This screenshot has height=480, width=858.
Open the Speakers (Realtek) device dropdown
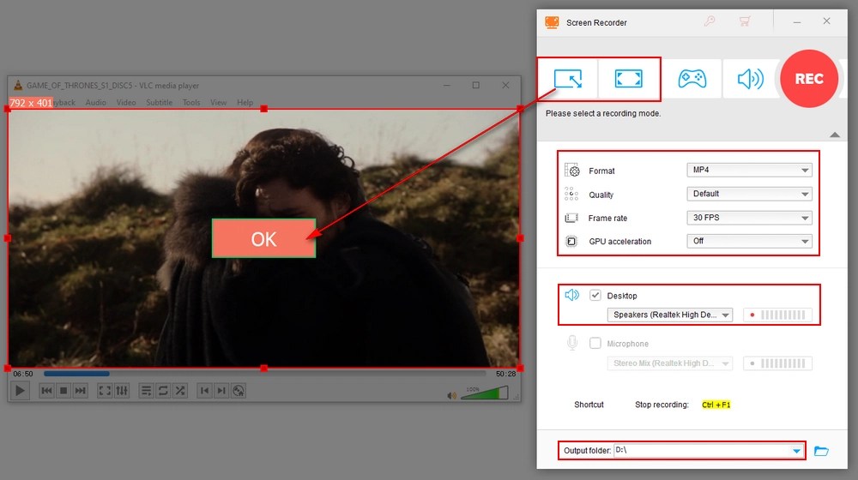tap(670, 315)
